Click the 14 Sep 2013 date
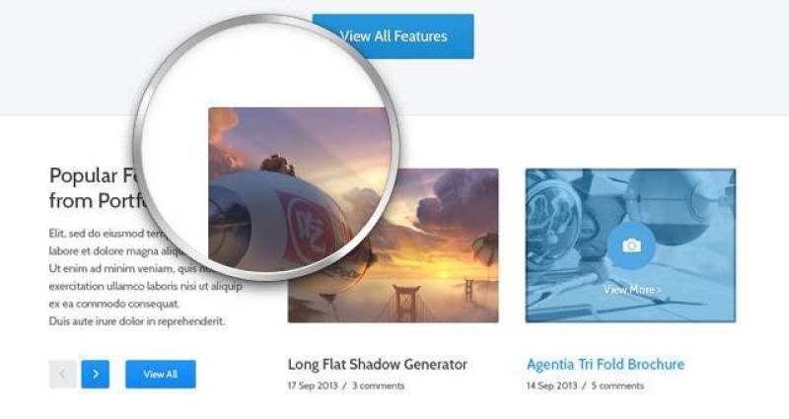 click(551, 385)
